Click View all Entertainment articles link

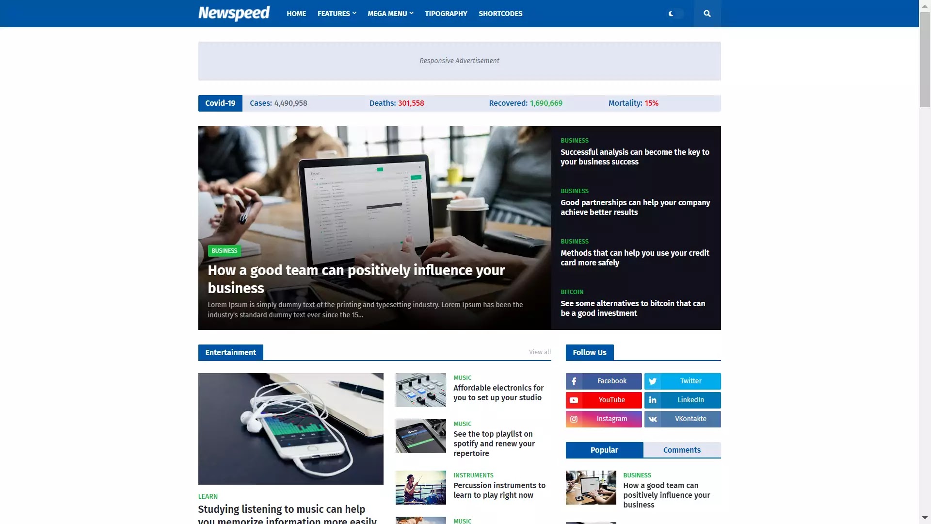(x=540, y=353)
